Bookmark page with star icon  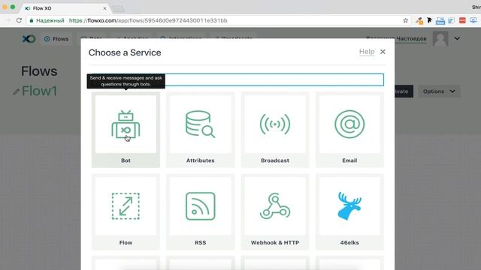405,20
